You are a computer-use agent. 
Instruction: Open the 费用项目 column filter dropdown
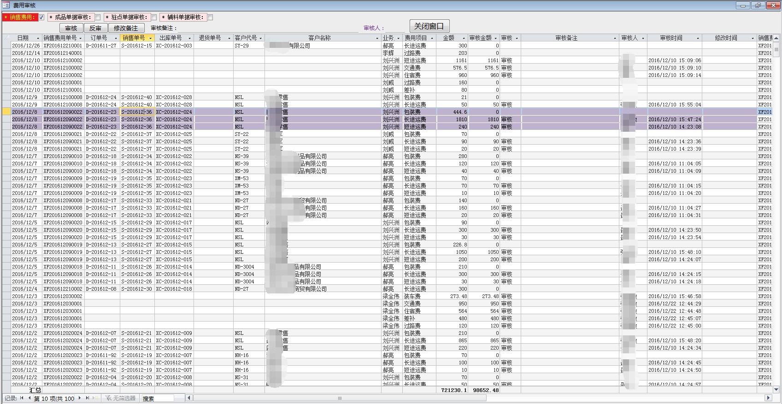pyautogui.click(x=432, y=38)
